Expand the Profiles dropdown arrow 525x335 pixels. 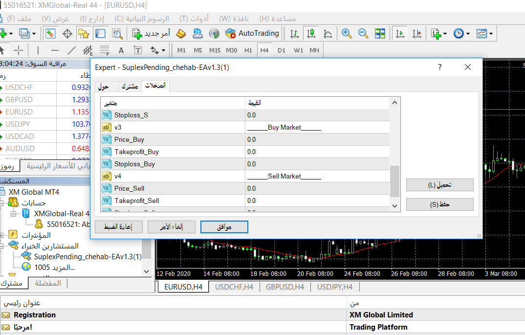coord(34,33)
